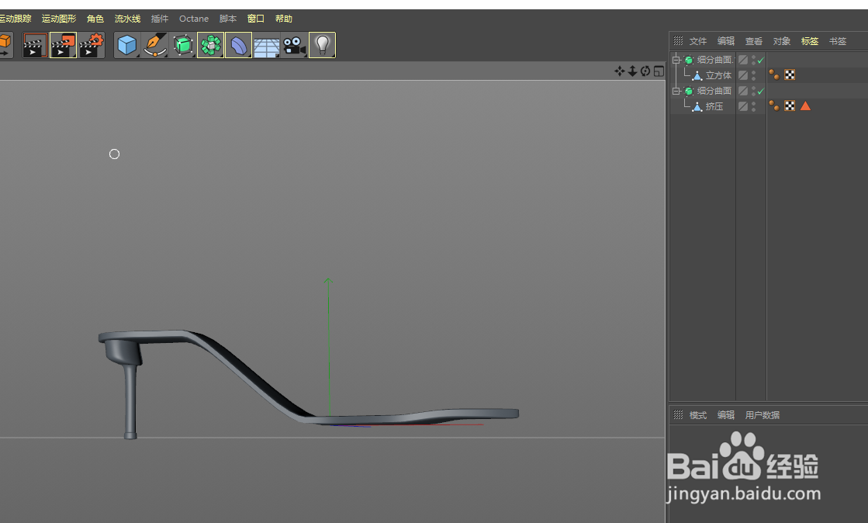Select first 细分曲面 object name

(x=714, y=60)
